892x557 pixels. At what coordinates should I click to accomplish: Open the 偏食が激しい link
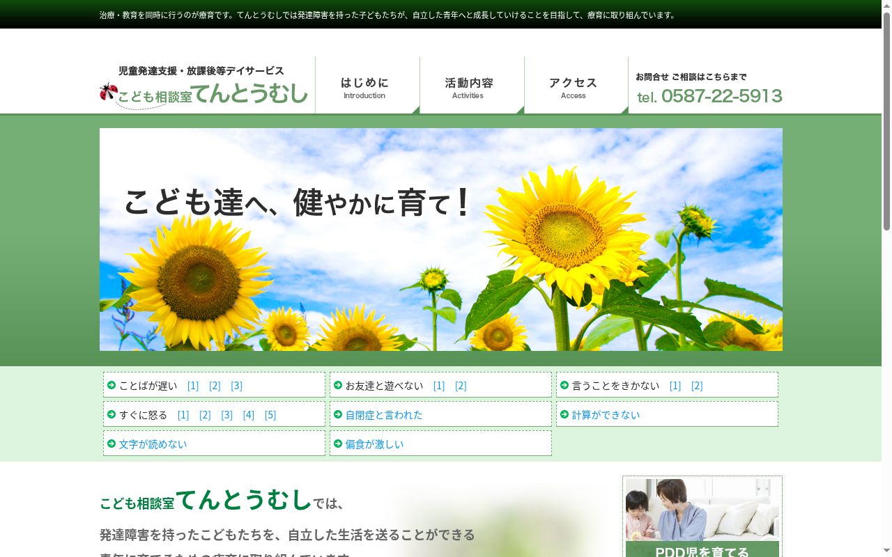(374, 444)
